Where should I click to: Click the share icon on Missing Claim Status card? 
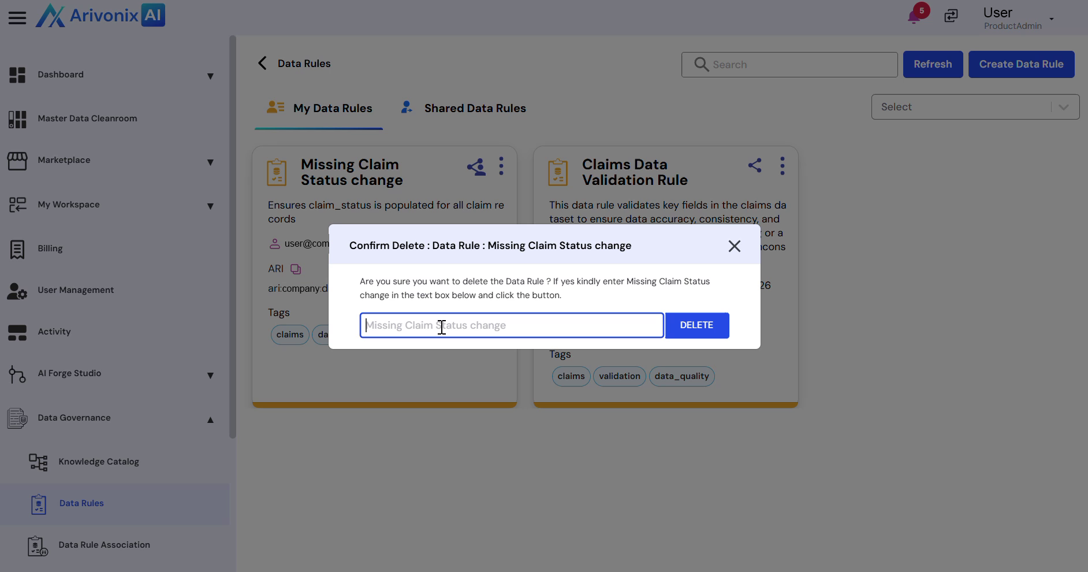(476, 168)
